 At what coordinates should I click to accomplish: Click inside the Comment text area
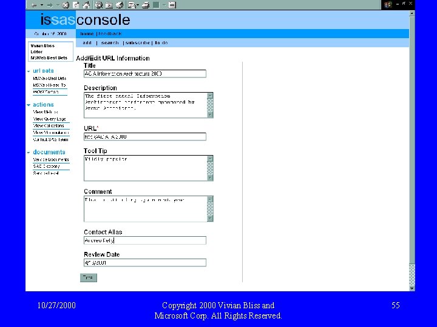146,209
